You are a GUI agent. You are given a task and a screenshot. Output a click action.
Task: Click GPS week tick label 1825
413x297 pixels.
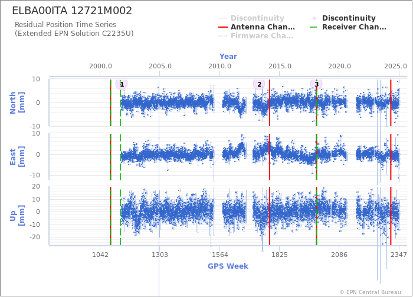pyautogui.click(x=280, y=255)
